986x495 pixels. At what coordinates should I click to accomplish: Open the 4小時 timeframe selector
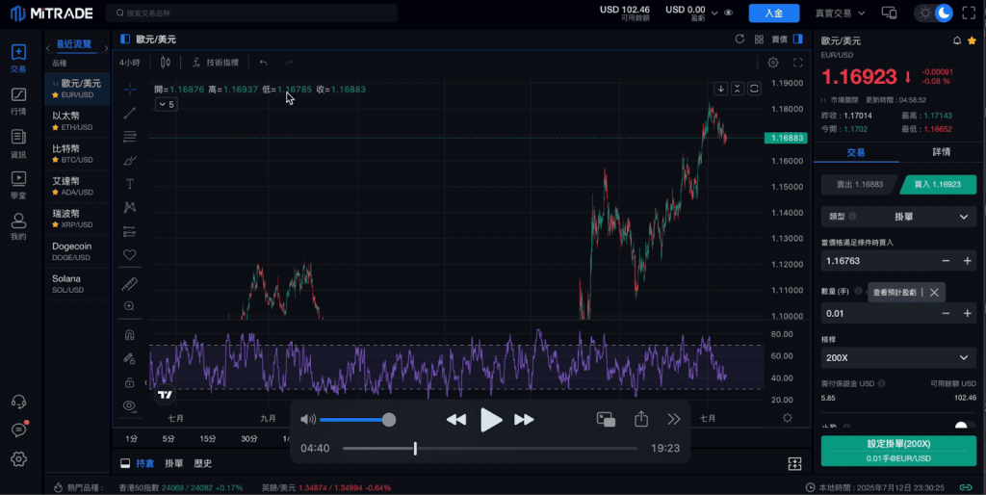tap(130, 63)
